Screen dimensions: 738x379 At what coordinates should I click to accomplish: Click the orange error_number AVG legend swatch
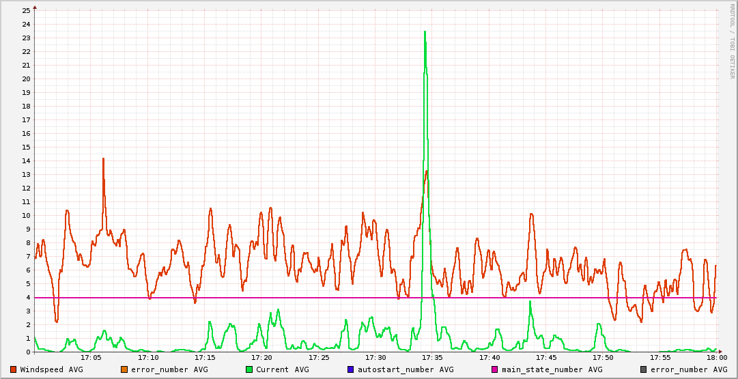124,369
